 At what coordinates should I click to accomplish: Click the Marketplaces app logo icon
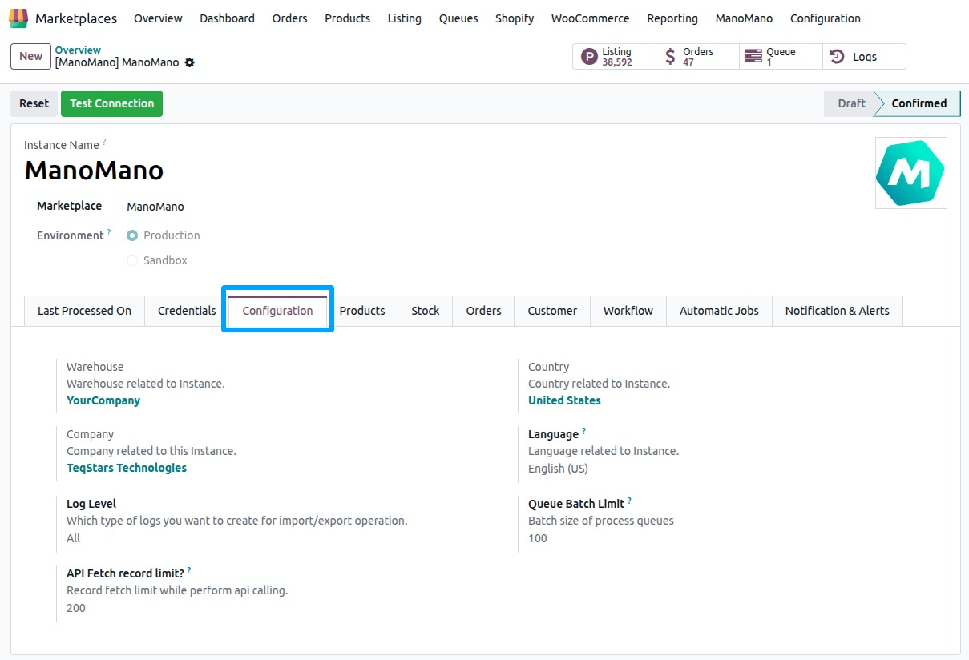pyautogui.click(x=18, y=18)
